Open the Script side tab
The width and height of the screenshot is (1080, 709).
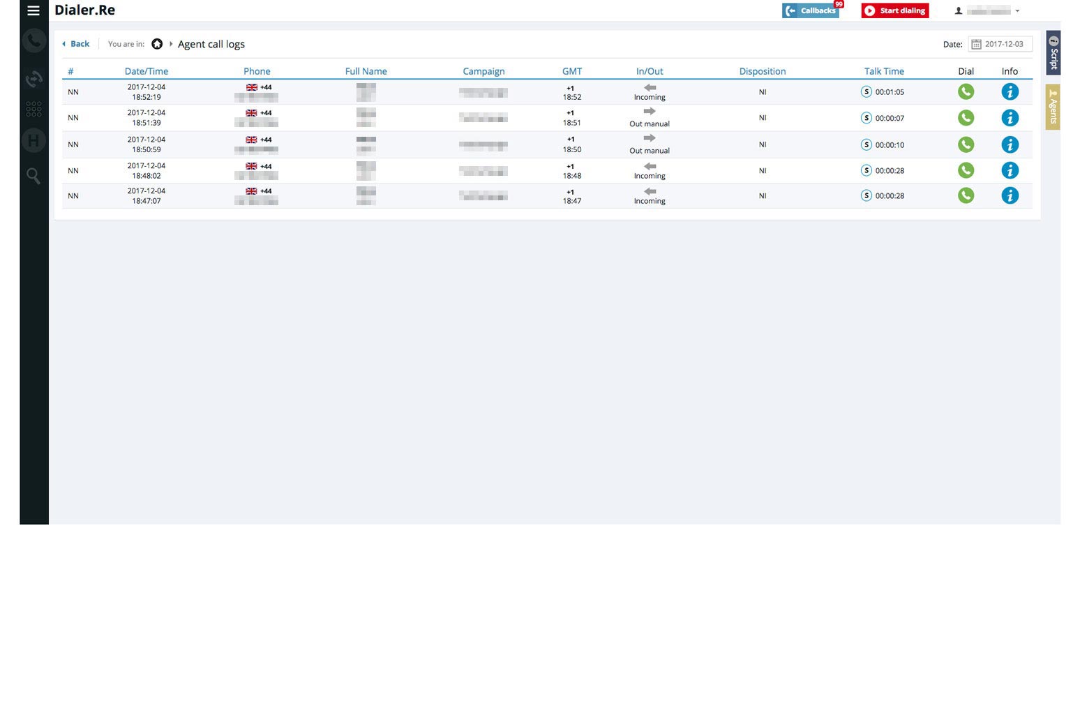(x=1053, y=52)
